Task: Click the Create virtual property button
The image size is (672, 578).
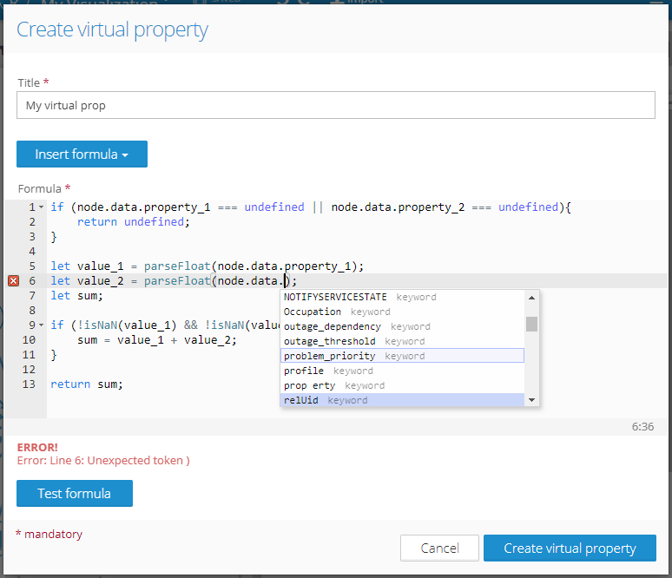Action: (570, 548)
